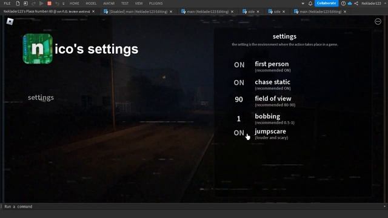Switch to the last main (Neklader123 Editing) tab
The image size is (388, 218).
coord(321,12)
